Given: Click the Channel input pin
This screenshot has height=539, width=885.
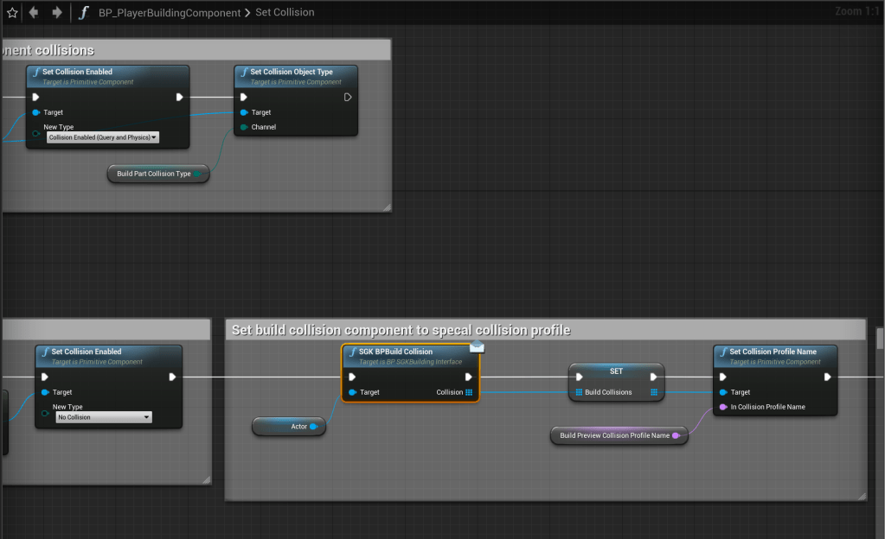Looking at the screenshot, I should tap(243, 127).
